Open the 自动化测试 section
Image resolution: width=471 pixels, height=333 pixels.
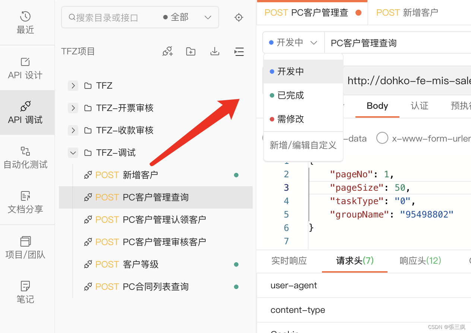coord(25,157)
